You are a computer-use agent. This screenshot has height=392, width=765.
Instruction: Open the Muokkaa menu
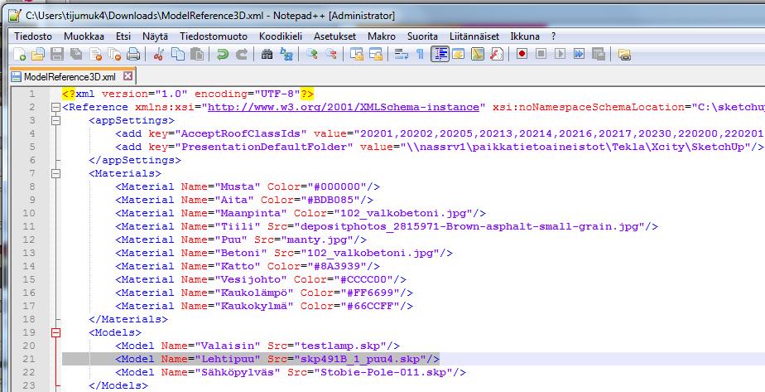84,36
